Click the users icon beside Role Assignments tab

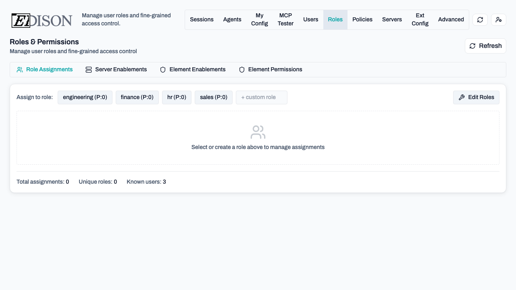pyautogui.click(x=19, y=69)
